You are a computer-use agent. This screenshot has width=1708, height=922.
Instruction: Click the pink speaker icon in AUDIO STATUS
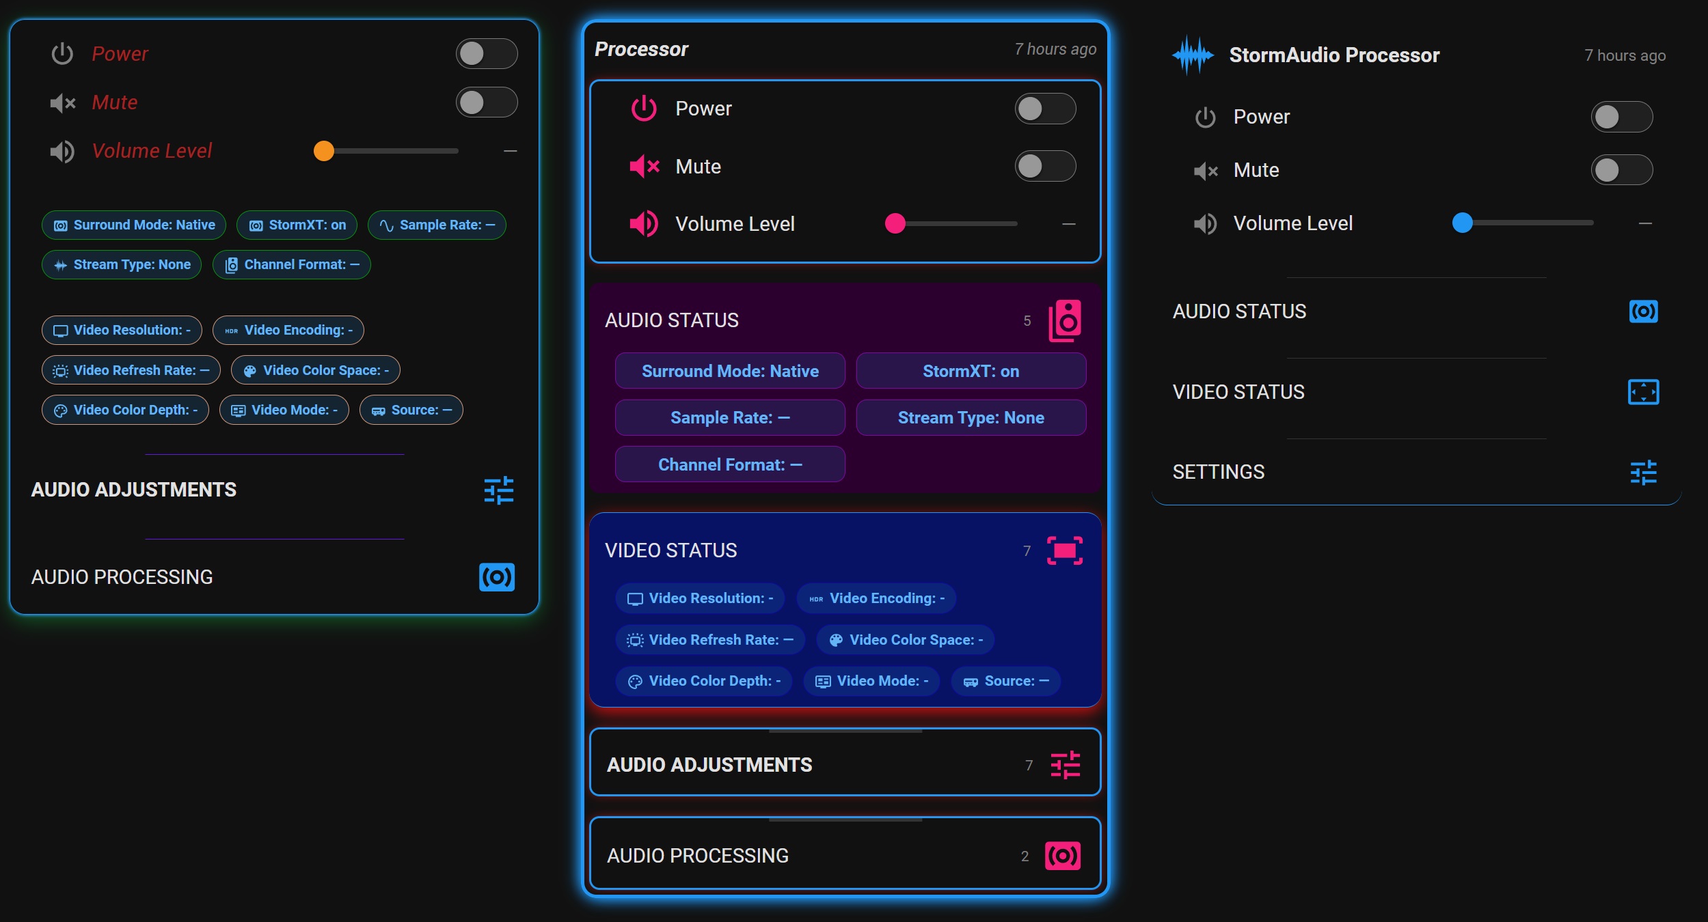(1065, 320)
